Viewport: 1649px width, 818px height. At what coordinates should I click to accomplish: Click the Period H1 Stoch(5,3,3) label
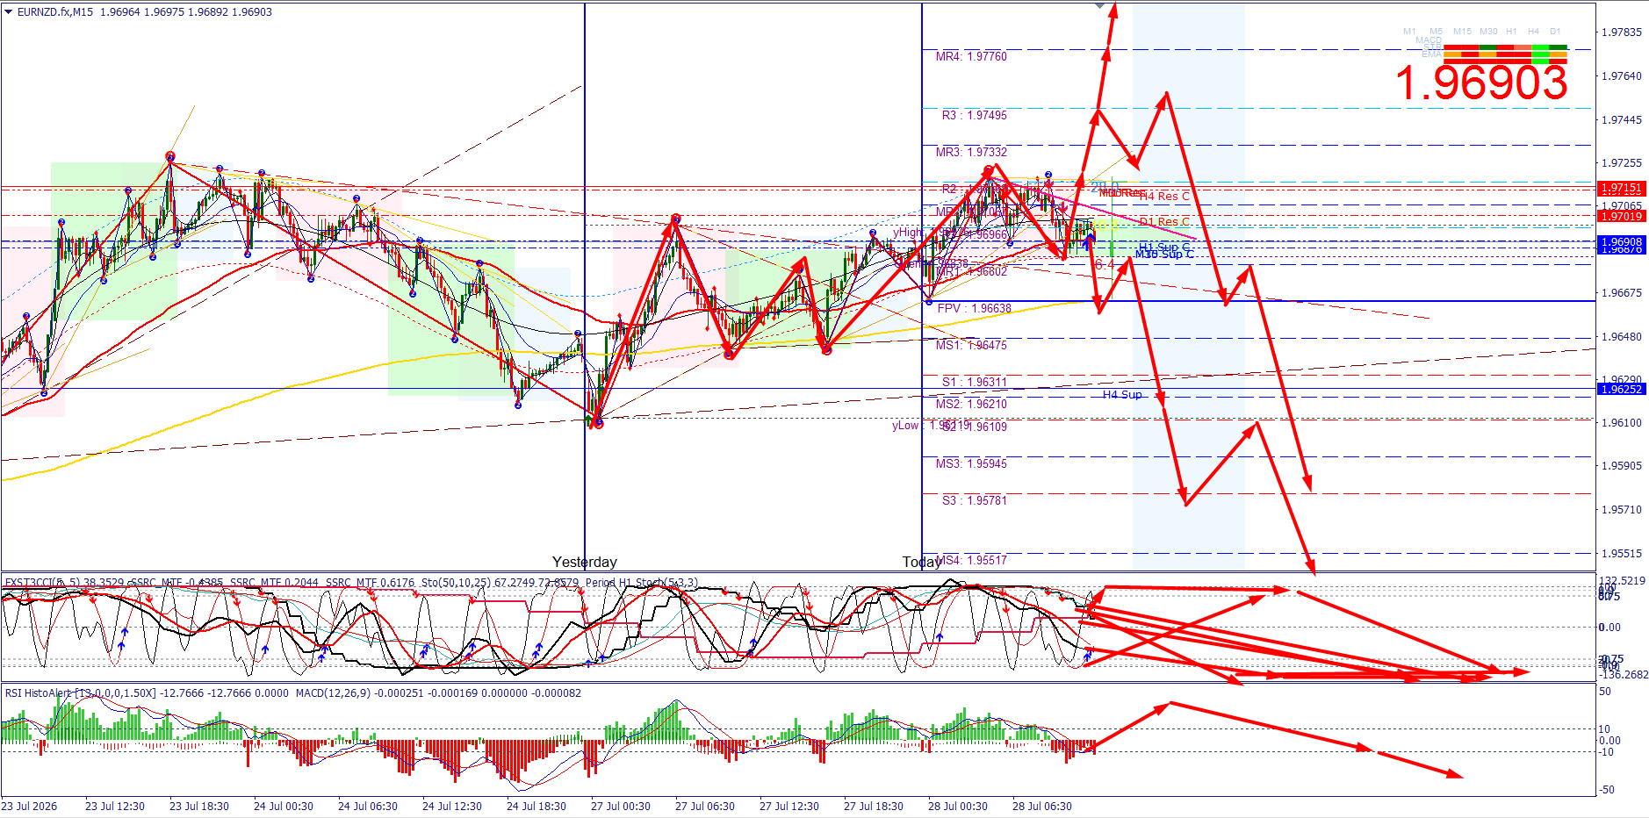(642, 582)
